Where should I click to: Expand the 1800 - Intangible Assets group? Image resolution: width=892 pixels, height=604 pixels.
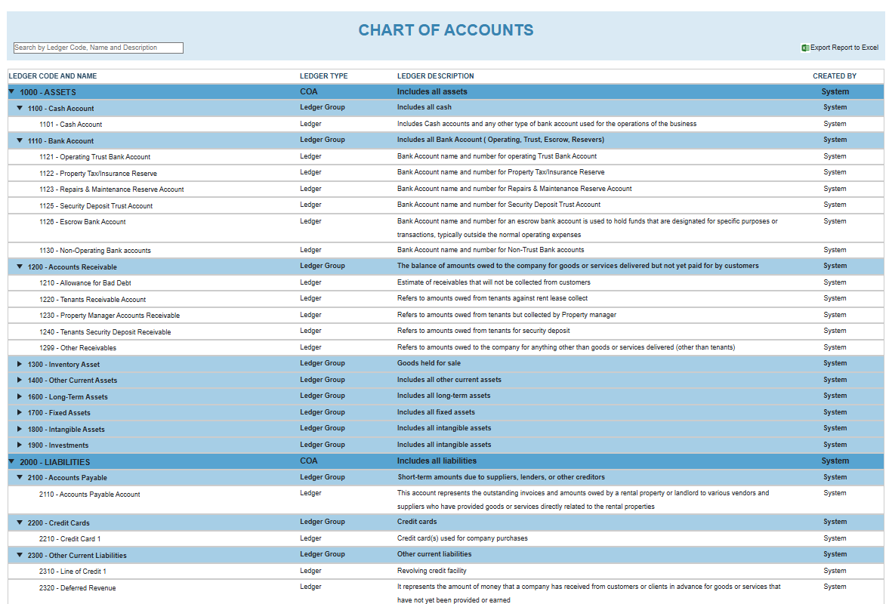(x=20, y=427)
